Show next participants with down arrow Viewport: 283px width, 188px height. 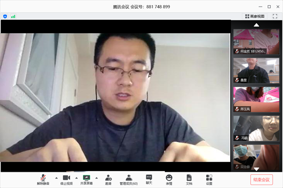(256, 169)
